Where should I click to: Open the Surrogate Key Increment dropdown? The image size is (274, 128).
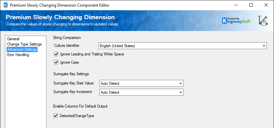point(141,92)
